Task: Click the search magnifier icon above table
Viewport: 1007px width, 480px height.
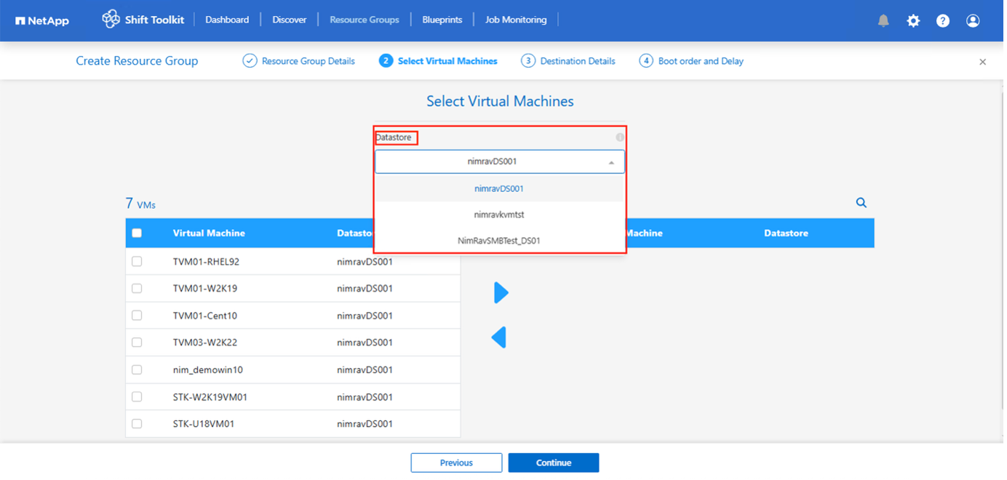Action: 861,203
